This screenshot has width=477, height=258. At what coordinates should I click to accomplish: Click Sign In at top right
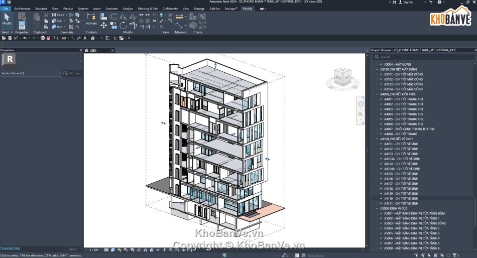[408, 2]
